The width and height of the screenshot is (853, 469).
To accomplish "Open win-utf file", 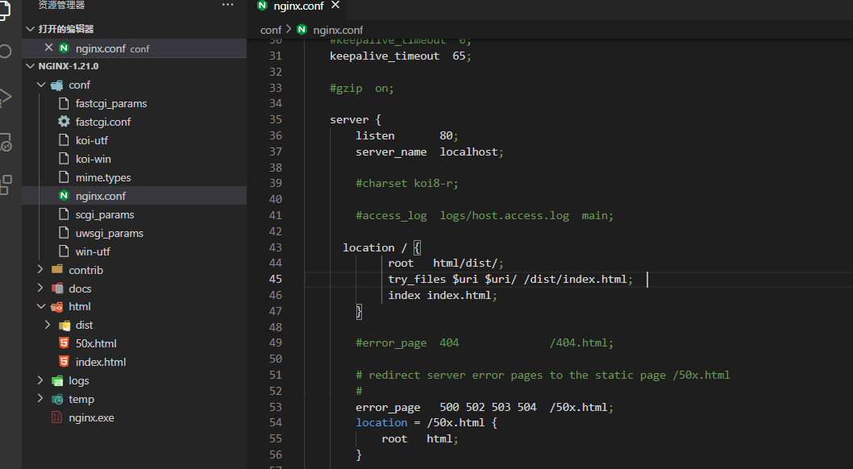I will pyautogui.click(x=93, y=251).
